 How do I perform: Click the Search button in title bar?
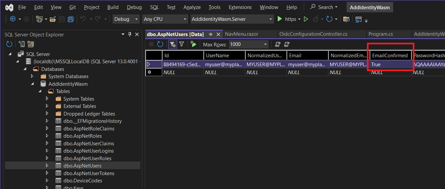324,7
